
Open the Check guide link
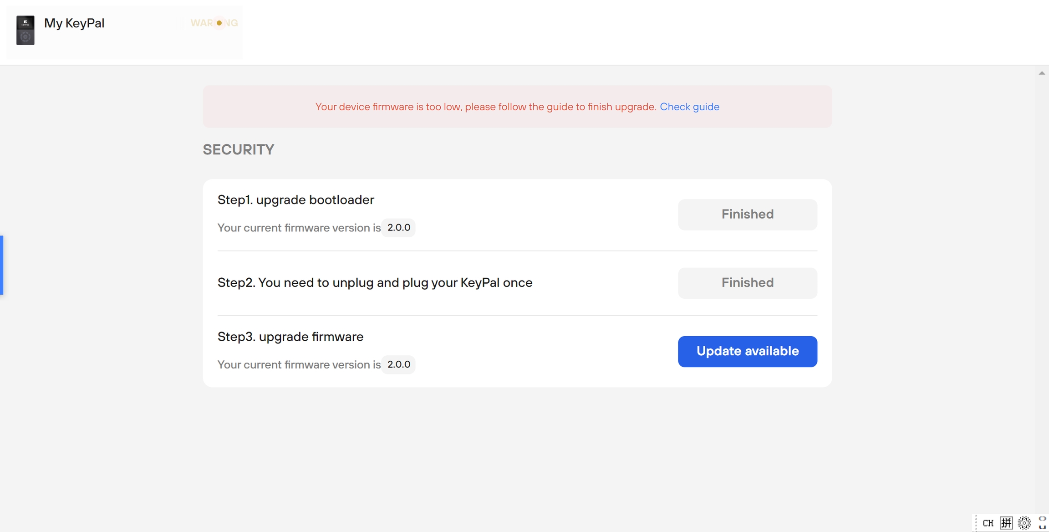689,107
